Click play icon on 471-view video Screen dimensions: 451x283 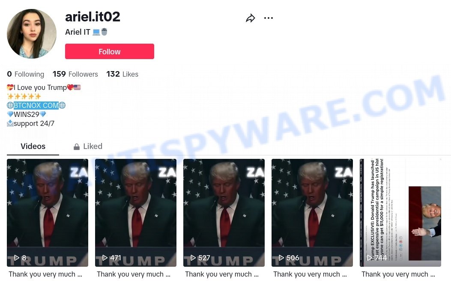(105, 258)
